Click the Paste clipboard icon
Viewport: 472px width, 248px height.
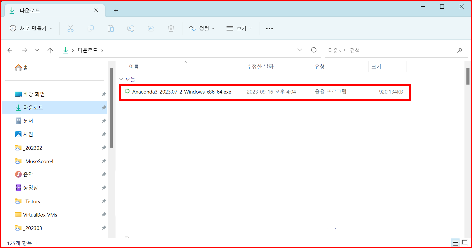coord(111,28)
